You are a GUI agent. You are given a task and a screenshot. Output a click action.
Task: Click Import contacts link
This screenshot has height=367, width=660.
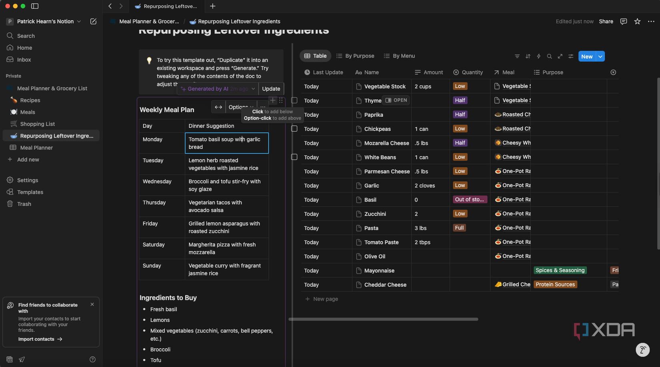(40, 339)
